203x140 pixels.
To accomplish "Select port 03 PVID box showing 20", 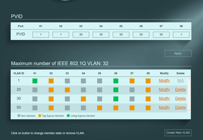I will point(81,35).
